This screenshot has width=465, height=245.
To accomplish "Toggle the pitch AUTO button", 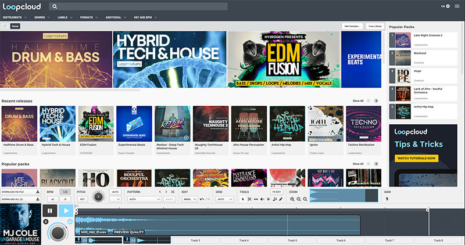I will click(115, 191).
